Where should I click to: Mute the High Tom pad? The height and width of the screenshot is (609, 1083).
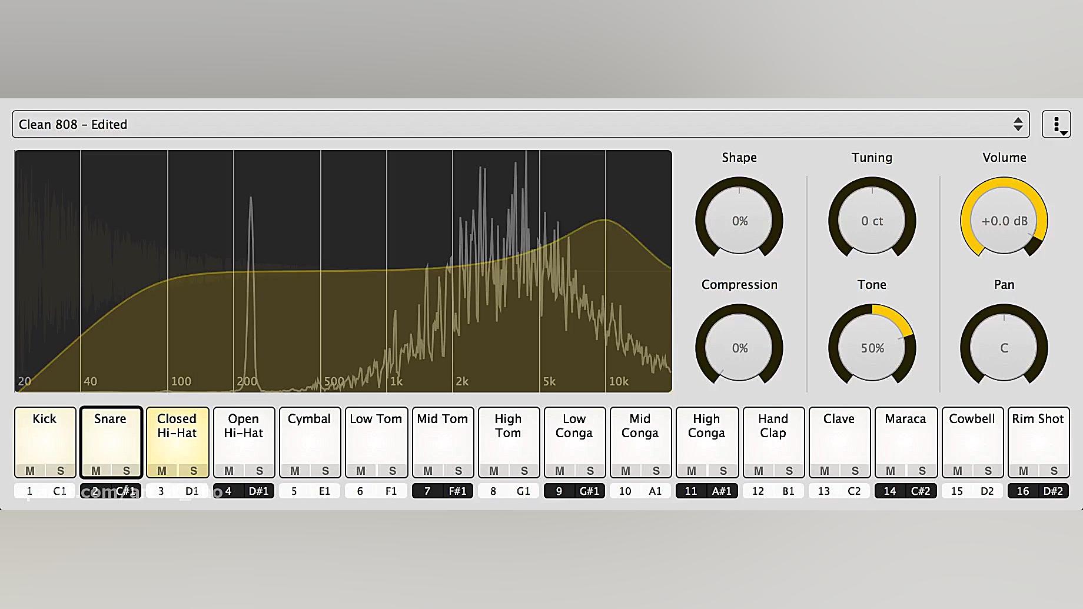tap(494, 471)
